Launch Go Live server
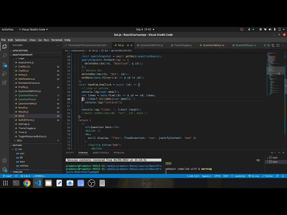The image size is (287, 215). point(253,176)
